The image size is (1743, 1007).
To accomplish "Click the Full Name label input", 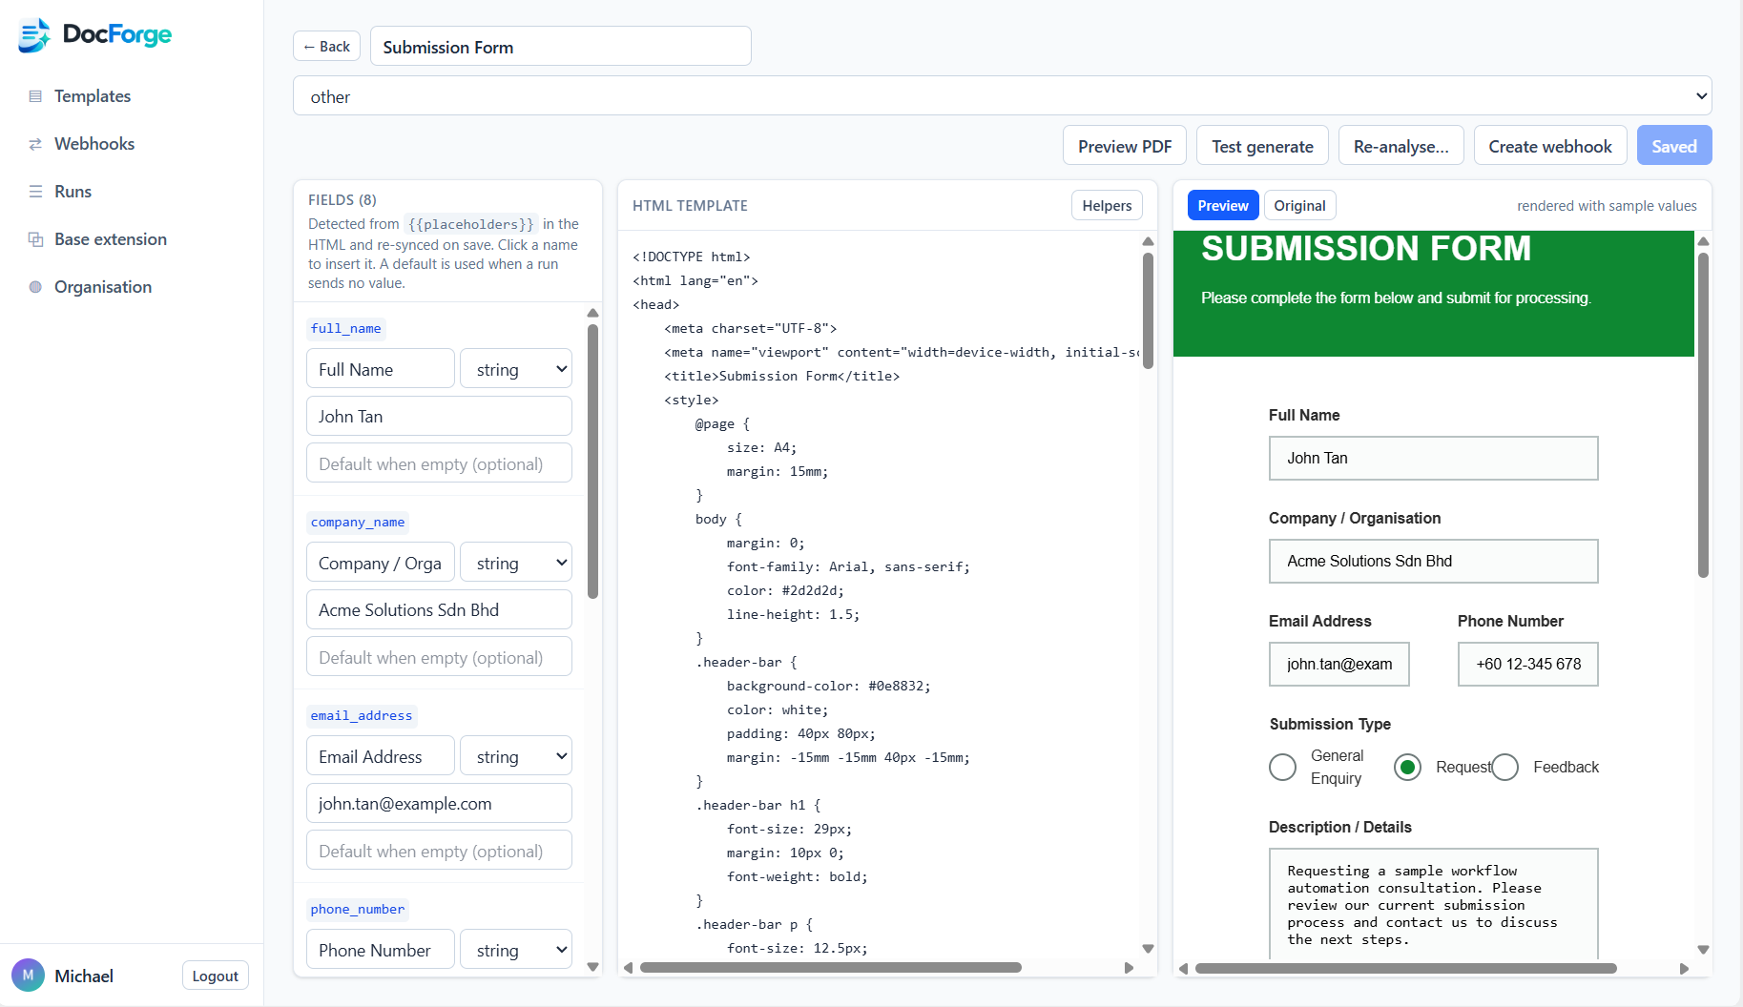I will click(380, 369).
